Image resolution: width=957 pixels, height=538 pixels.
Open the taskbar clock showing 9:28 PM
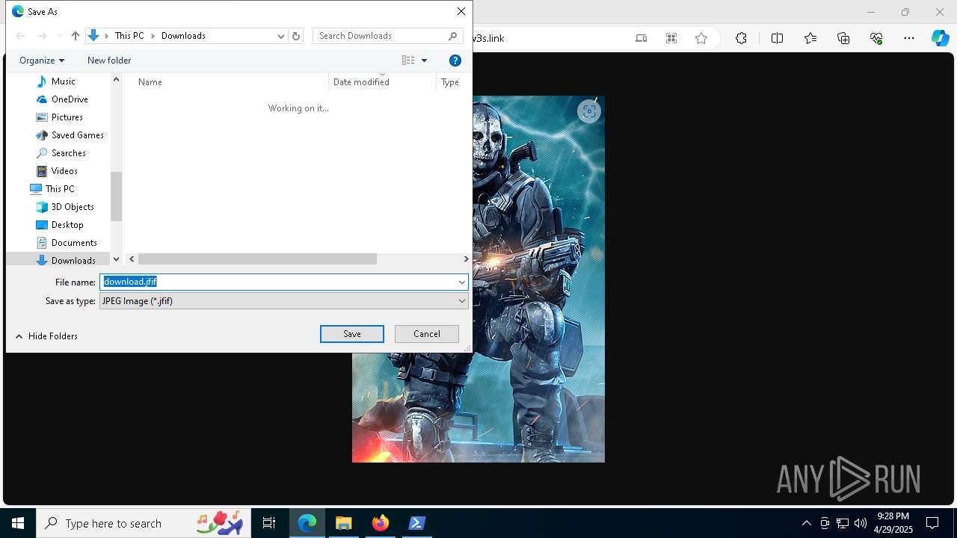click(x=893, y=523)
